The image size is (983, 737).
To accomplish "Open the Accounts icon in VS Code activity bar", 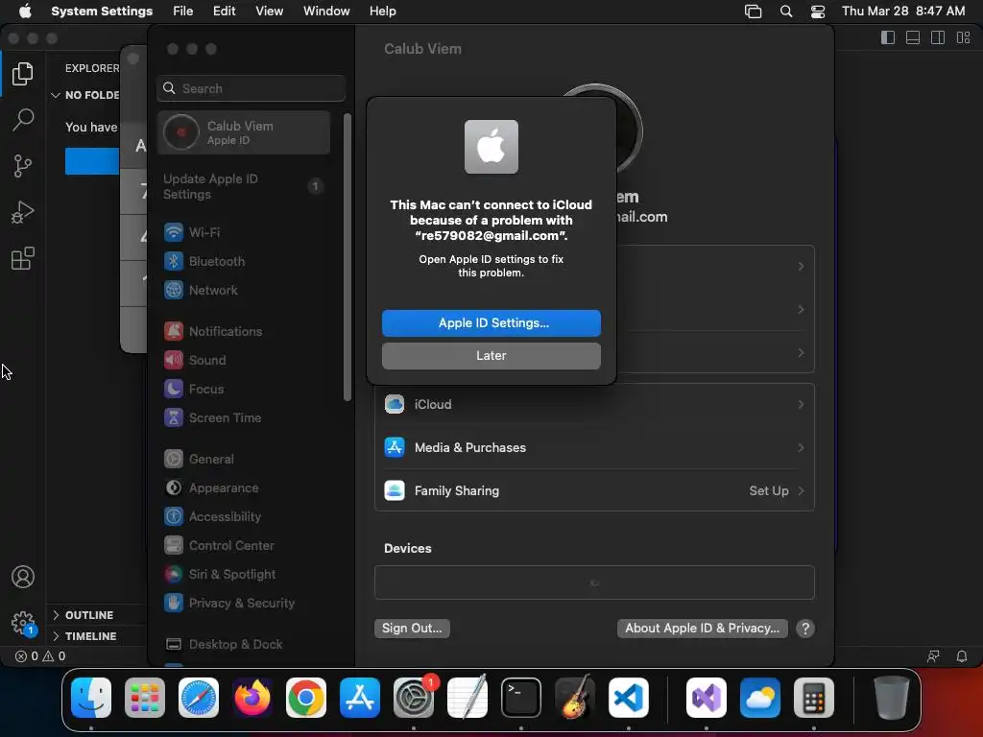I will tap(23, 577).
